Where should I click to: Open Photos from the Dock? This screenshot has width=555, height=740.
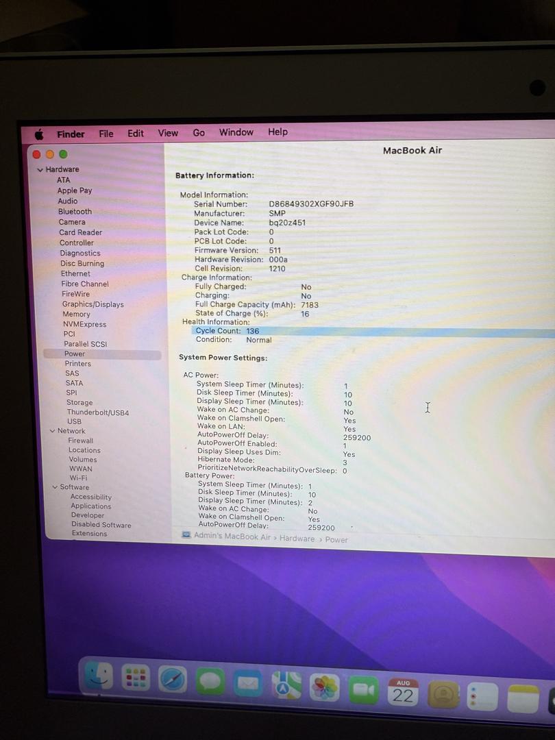pyautogui.click(x=324, y=687)
